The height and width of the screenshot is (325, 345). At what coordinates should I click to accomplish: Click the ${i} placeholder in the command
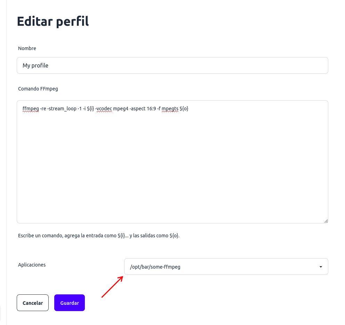pos(90,109)
